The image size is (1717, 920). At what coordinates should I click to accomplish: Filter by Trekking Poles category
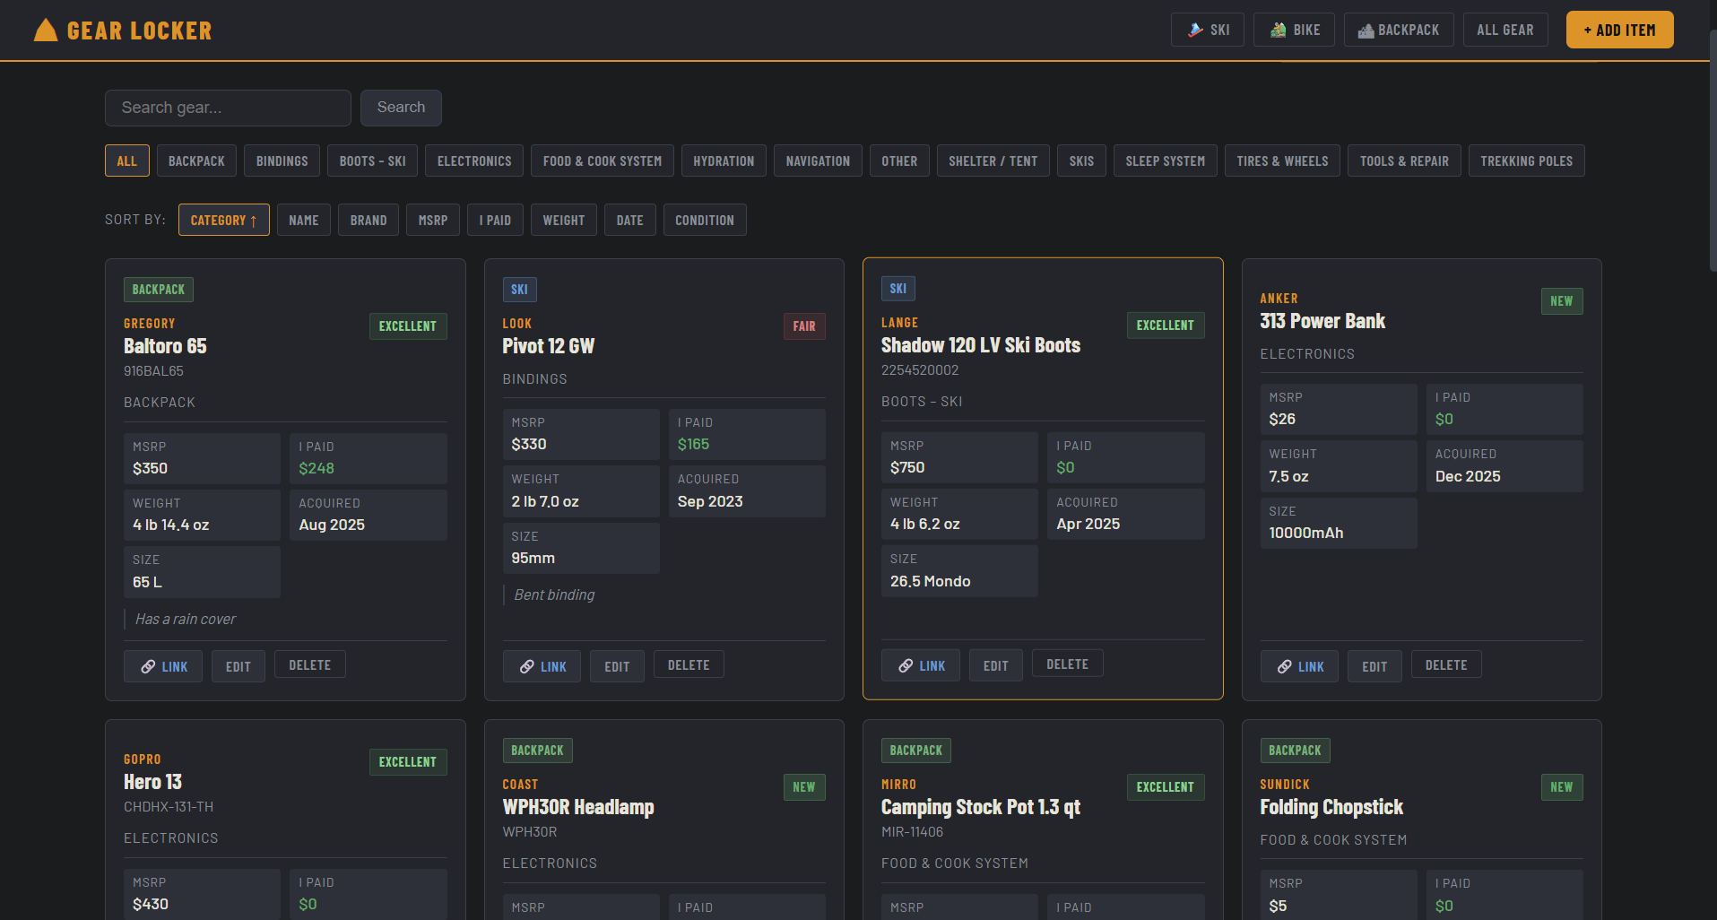1526,161
